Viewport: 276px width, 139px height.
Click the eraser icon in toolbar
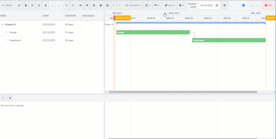tap(45, 6)
